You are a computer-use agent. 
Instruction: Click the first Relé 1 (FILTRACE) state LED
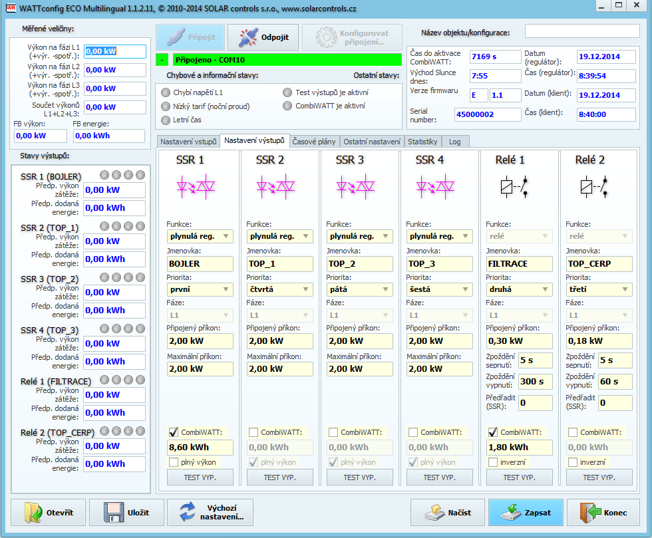point(104,380)
